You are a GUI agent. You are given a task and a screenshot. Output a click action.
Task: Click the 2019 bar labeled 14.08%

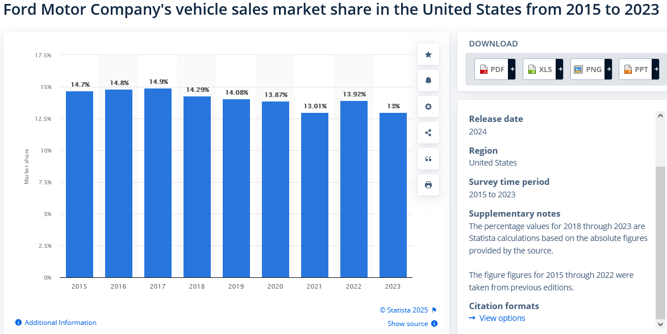(x=236, y=188)
